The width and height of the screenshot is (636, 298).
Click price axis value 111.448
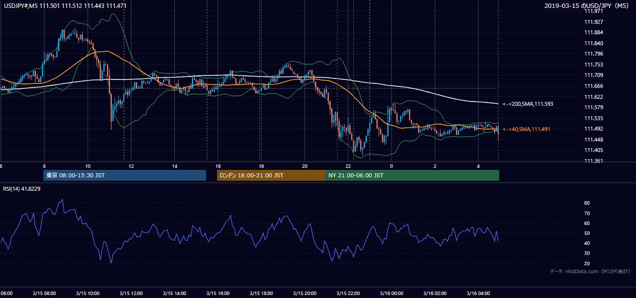594,140
